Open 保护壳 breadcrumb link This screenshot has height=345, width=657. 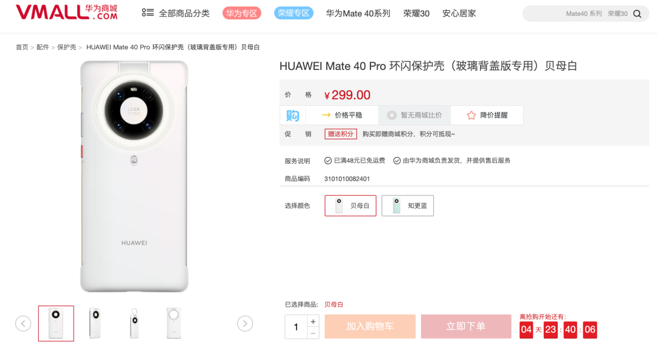[x=67, y=47]
